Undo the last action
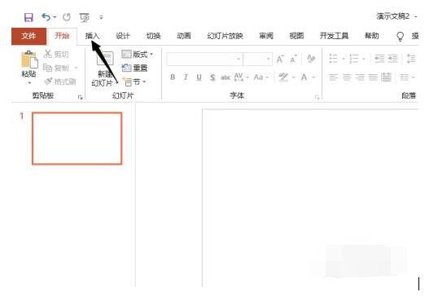Viewport: 438px width, 305px height. 46,17
